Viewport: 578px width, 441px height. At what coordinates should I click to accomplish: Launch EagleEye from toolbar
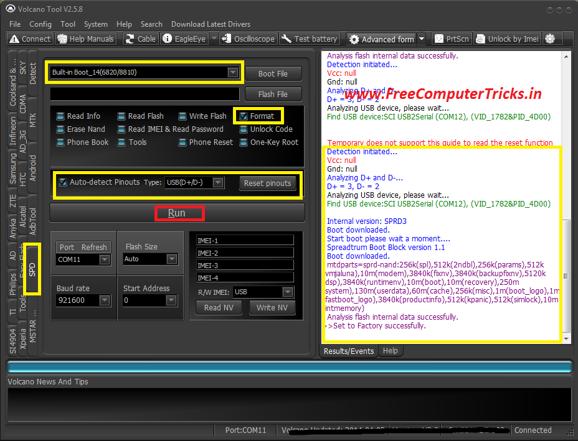point(184,39)
